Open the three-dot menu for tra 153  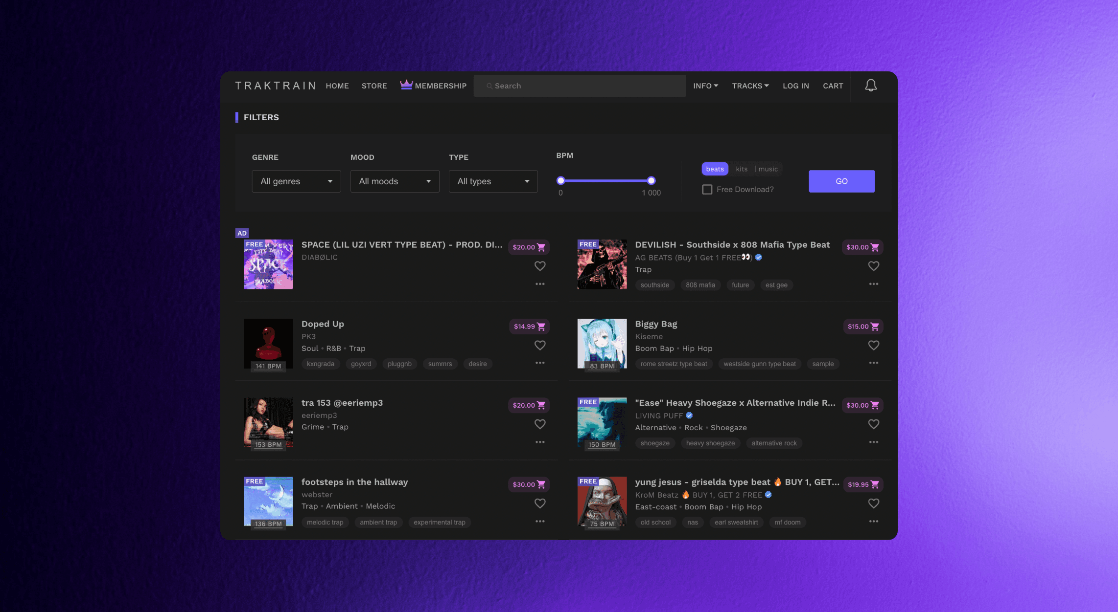click(x=540, y=442)
